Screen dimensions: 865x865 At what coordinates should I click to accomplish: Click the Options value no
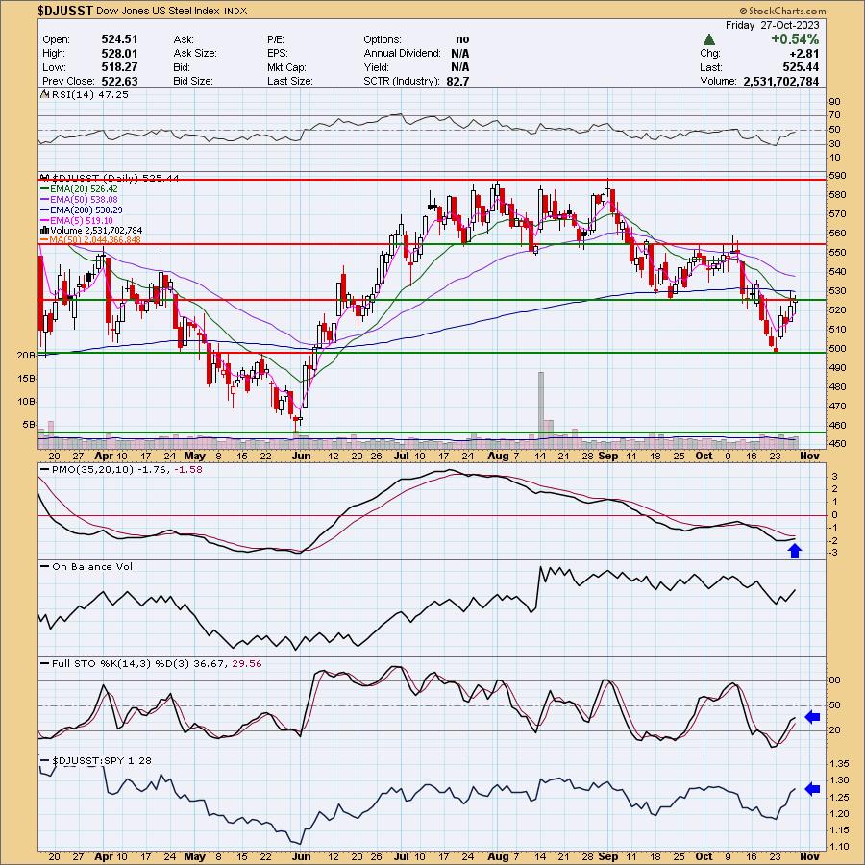click(462, 39)
